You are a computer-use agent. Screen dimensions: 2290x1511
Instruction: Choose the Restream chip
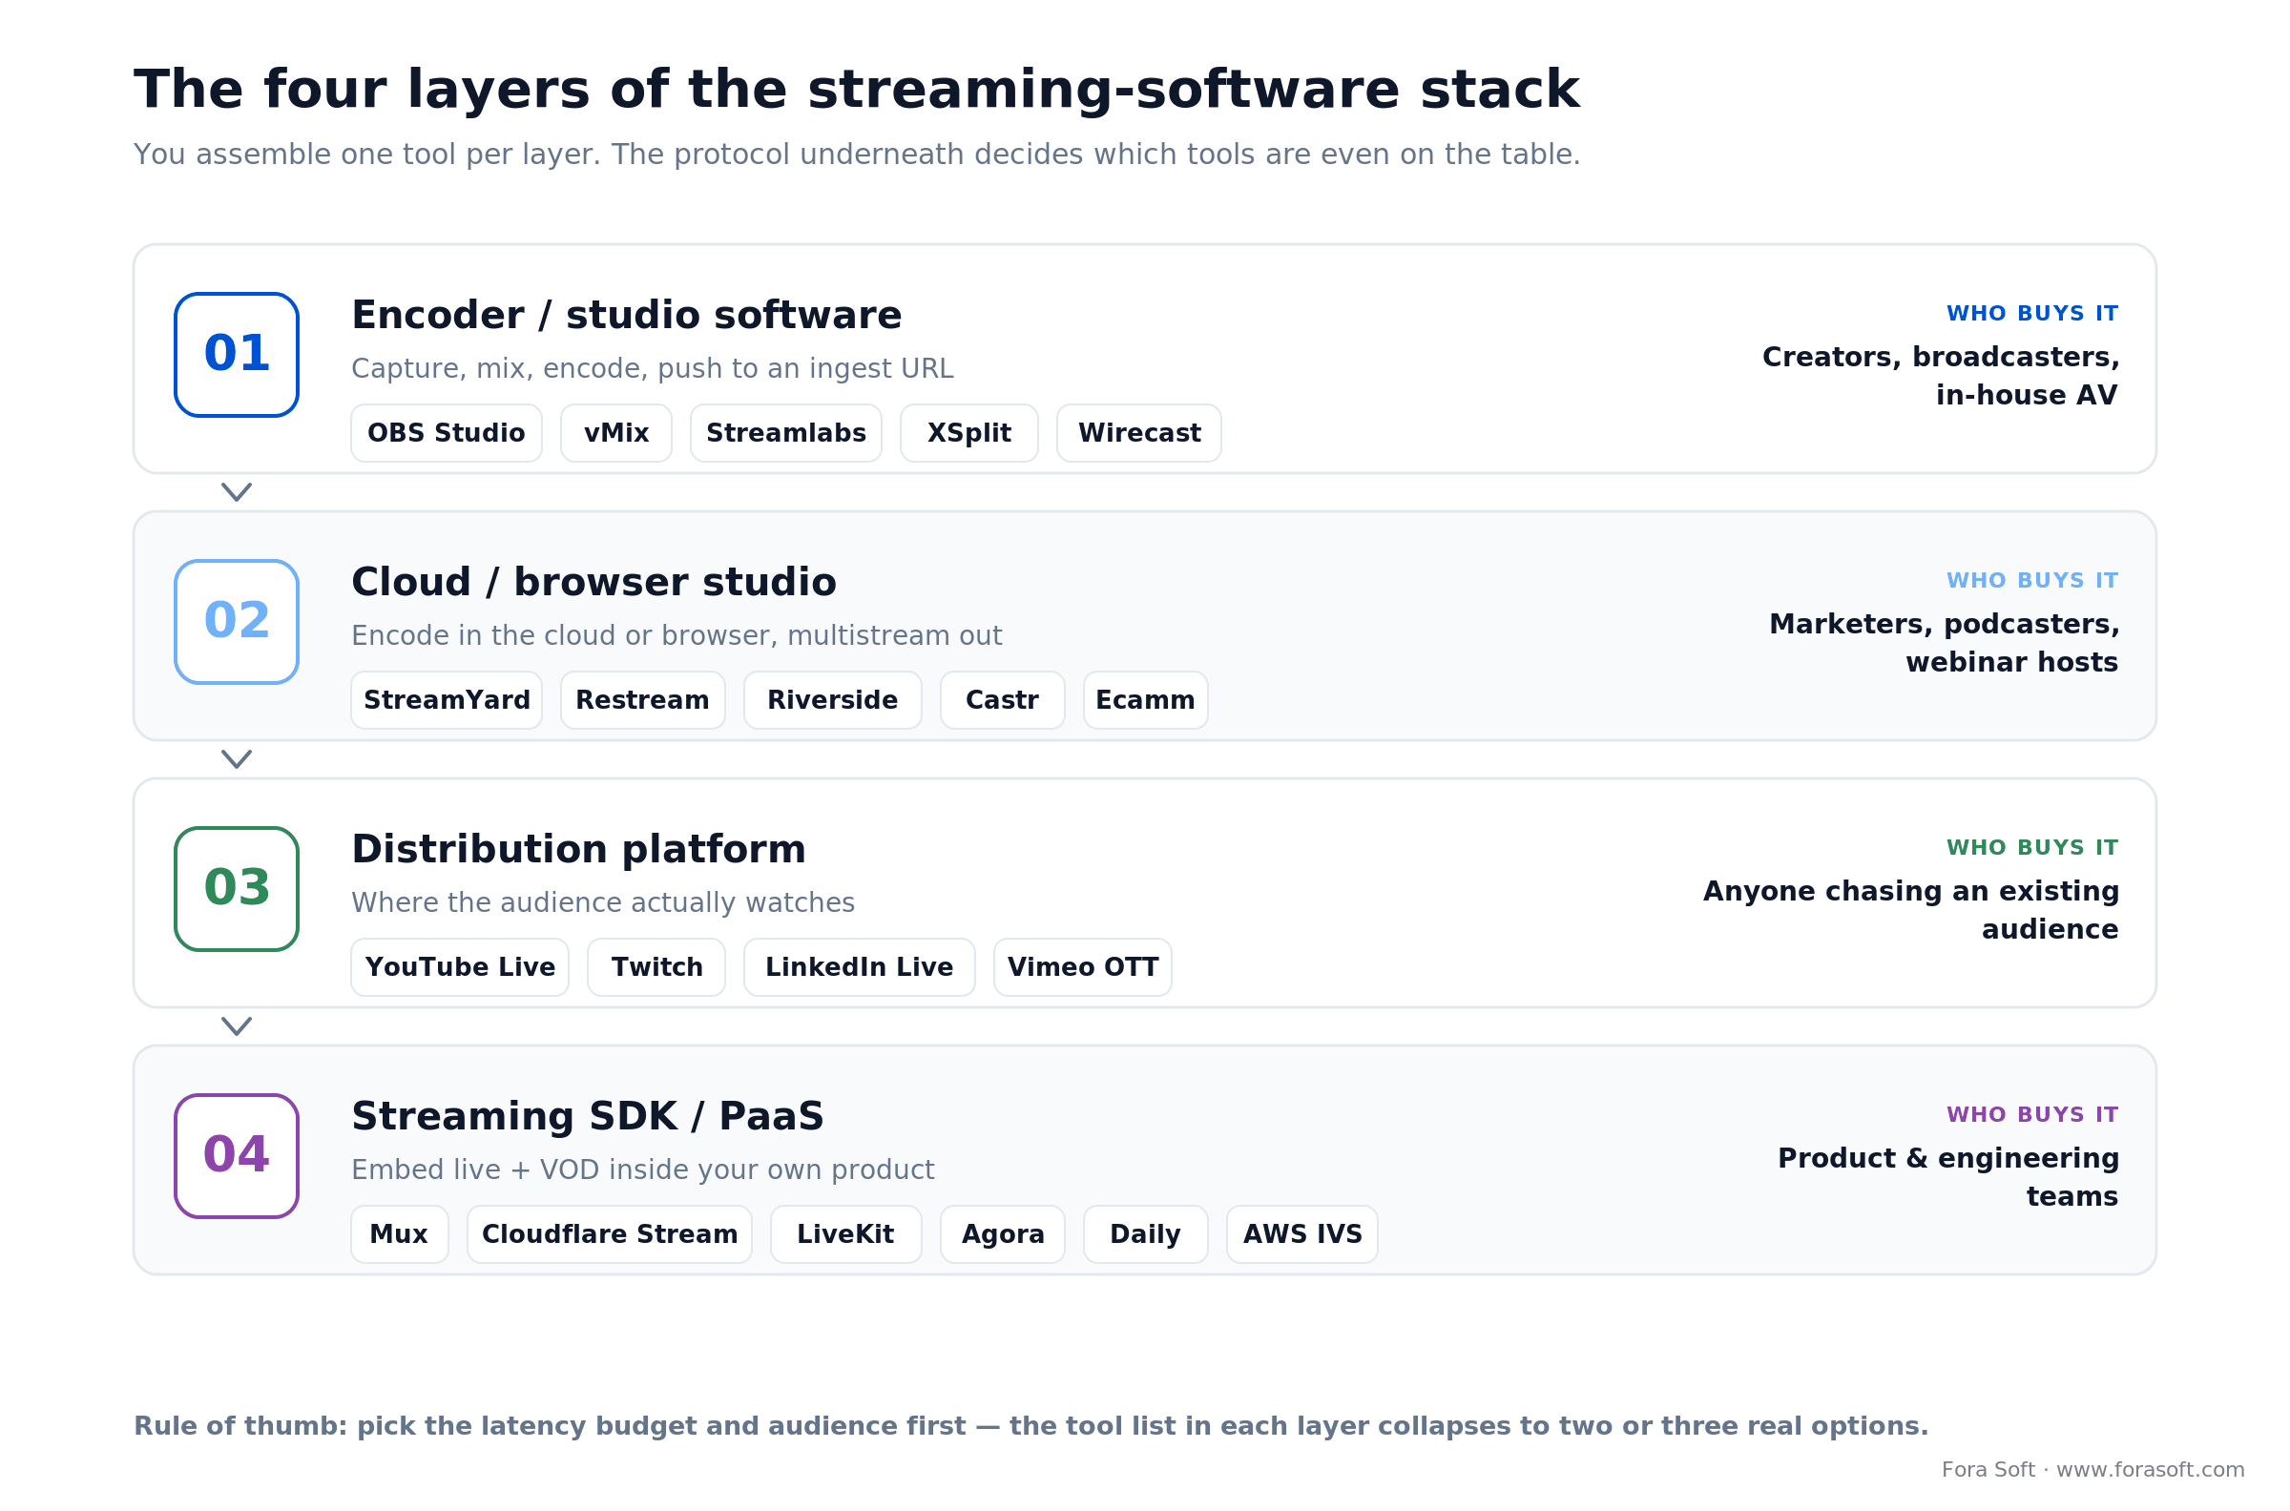tap(642, 700)
